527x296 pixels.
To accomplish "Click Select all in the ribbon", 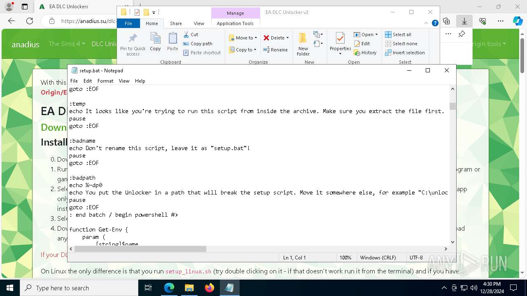I will (x=398, y=35).
